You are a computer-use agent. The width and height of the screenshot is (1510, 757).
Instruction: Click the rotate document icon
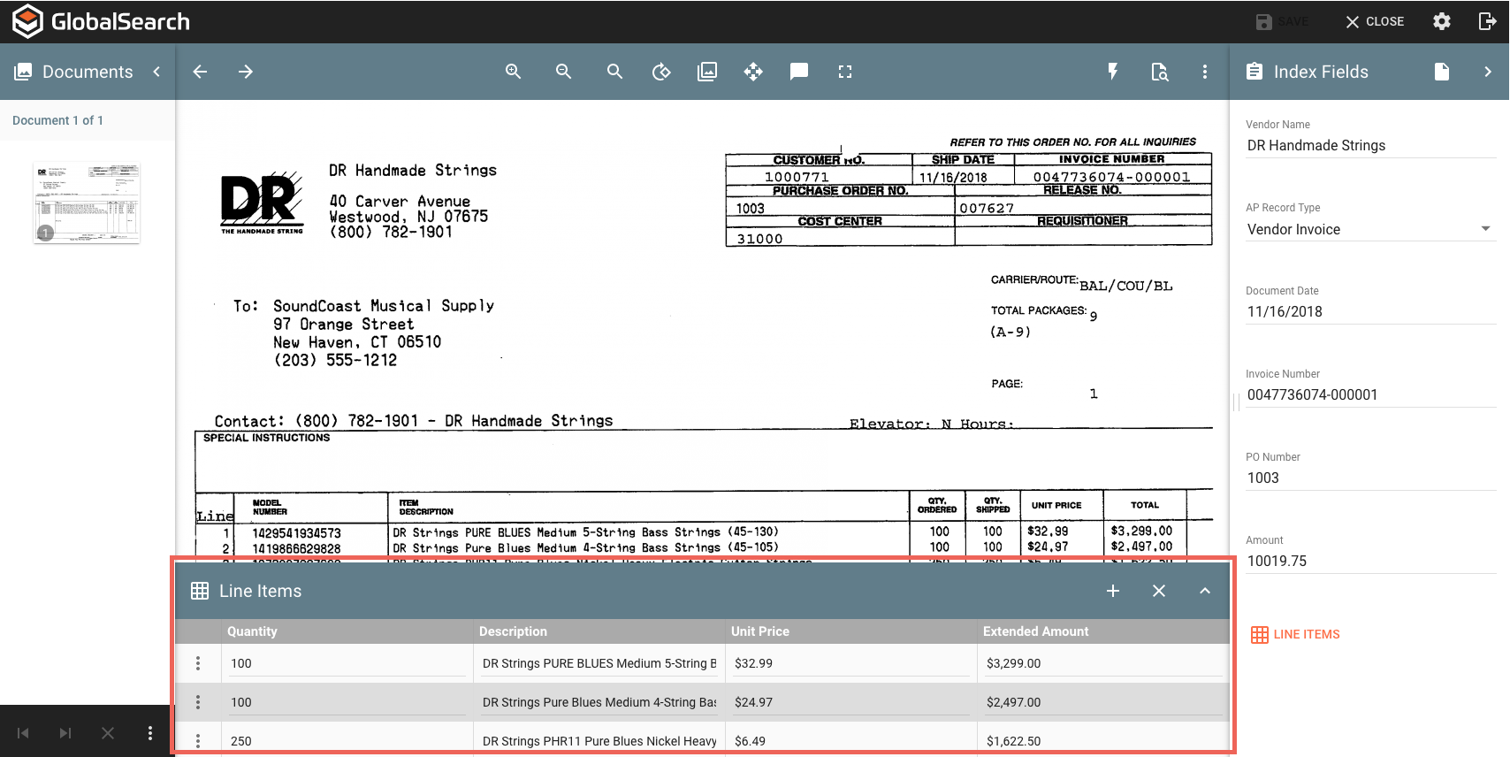(661, 72)
